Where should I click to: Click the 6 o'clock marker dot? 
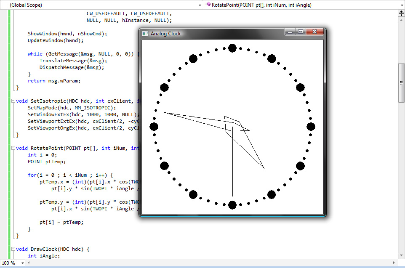pos(232,205)
